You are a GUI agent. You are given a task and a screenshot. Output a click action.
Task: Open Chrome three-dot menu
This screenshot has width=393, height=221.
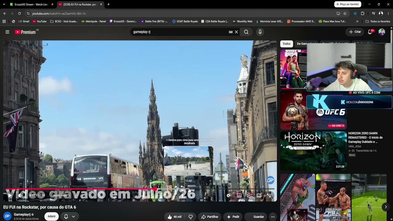[388, 14]
